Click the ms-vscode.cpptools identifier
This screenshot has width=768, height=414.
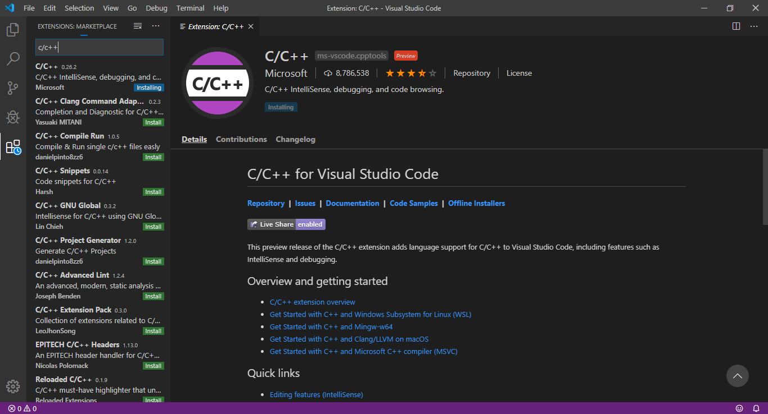tap(352, 56)
